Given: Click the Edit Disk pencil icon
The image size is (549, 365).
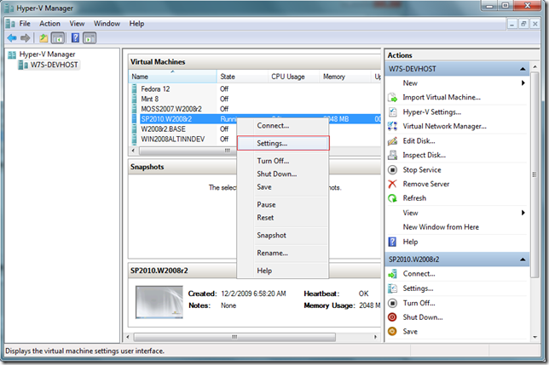Looking at the screenshot, I should coord(392,140).
